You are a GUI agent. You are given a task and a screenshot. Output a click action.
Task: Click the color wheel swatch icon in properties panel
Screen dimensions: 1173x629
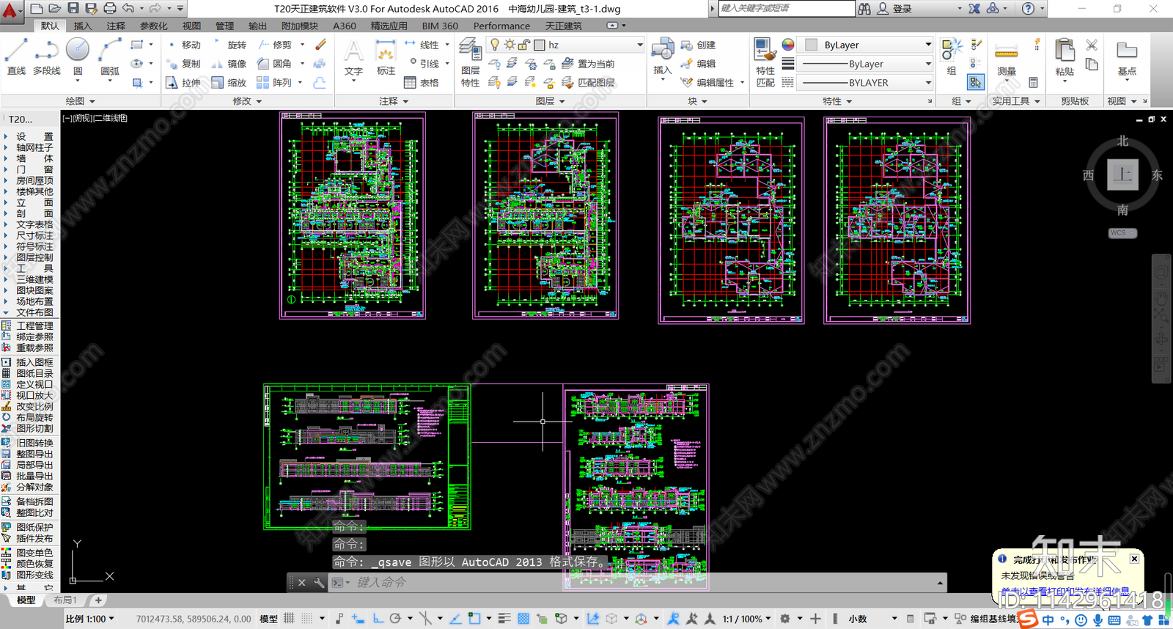click(x=787, y=45)
